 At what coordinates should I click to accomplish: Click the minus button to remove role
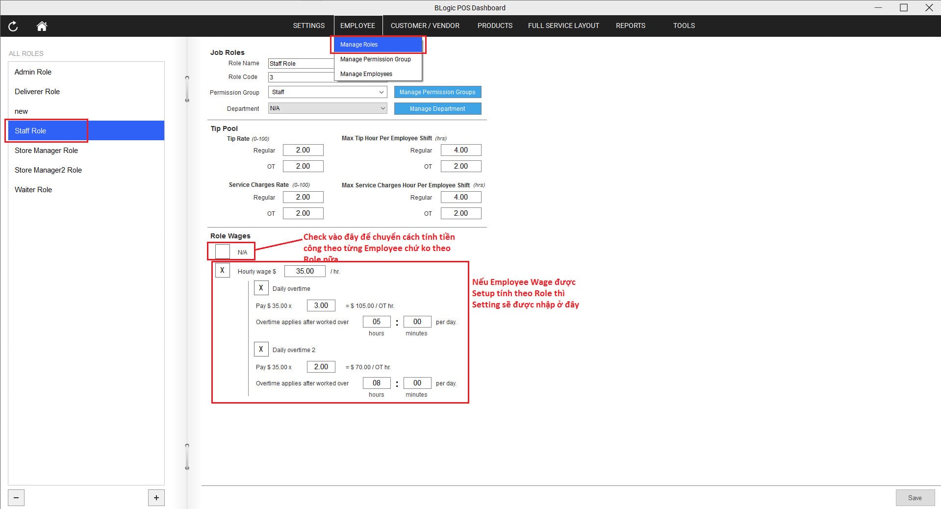point(16,498)
